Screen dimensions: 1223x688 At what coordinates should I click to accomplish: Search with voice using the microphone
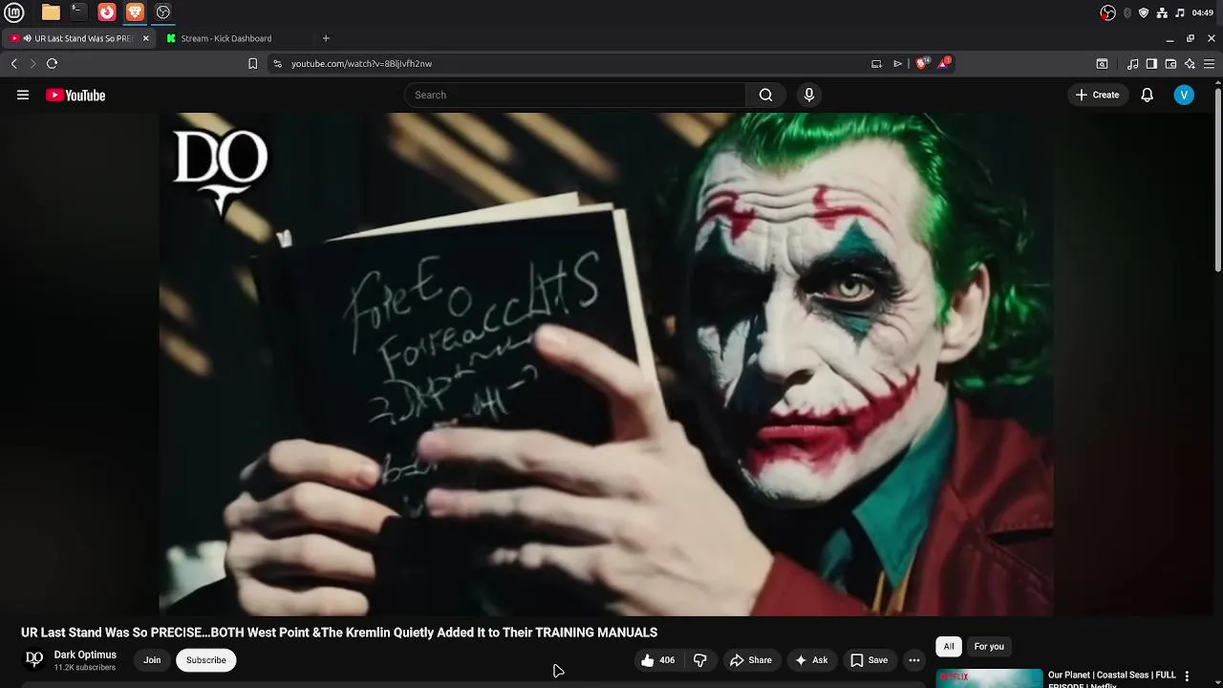click(809, 95)
